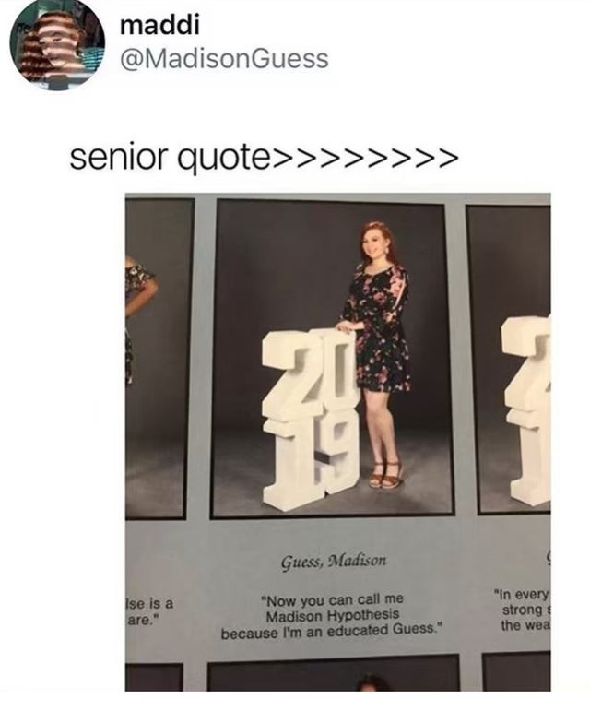Open the cropped portrait on the left edge
Screen dimensions: 590x711
[156, 358]
